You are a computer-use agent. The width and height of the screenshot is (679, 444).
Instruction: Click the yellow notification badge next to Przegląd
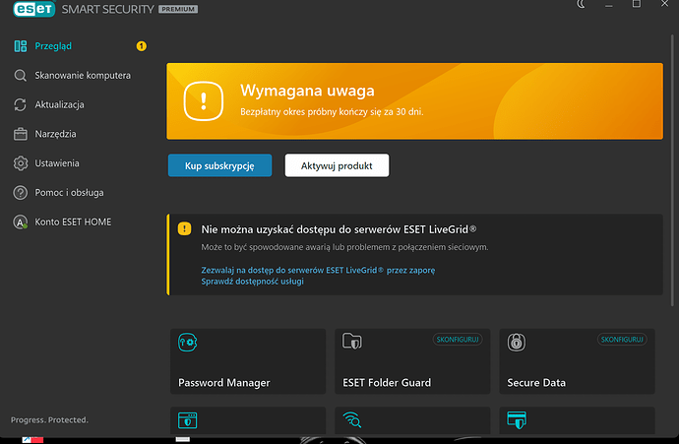(141, 46)
